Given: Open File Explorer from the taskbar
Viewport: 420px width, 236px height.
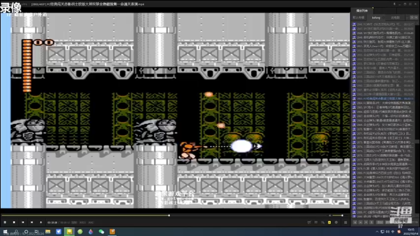Looking at the screenshot, I should [x=48, y=231].
